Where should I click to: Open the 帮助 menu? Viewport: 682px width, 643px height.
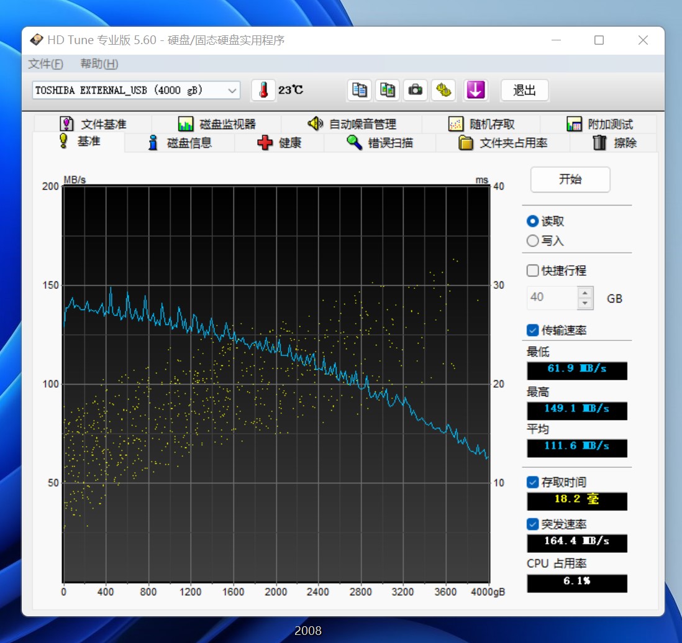(99, 64)
